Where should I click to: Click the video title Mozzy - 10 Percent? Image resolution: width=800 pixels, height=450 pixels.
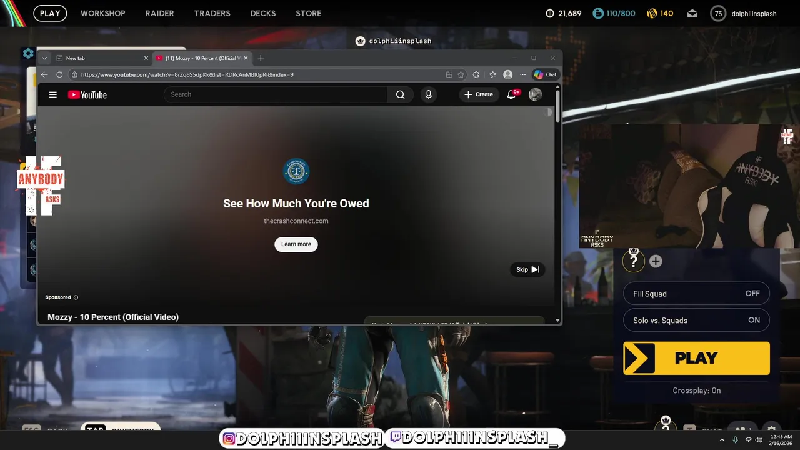coord(113,317)
